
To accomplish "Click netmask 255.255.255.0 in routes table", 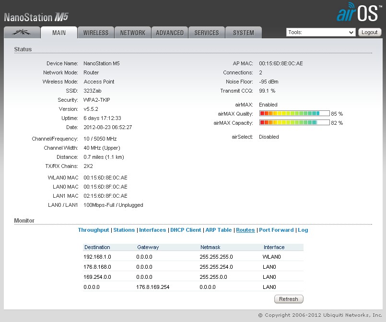I will (216, 257).
